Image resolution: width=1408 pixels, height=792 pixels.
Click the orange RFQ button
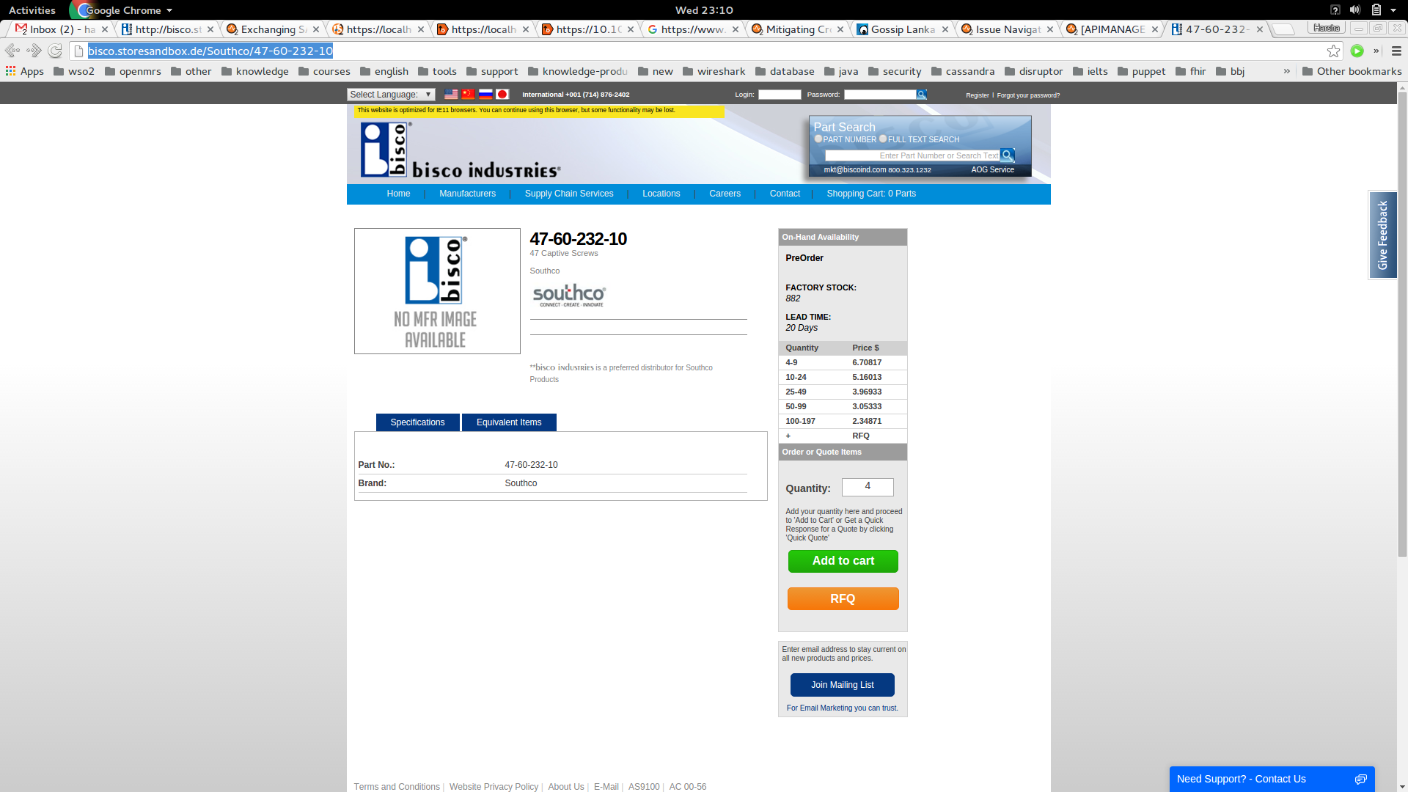click(x=843, y=599)
